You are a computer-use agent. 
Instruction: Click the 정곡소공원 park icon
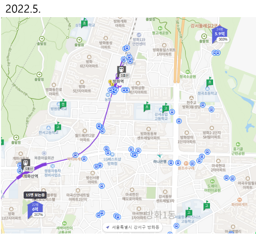[x=188, y=72]
